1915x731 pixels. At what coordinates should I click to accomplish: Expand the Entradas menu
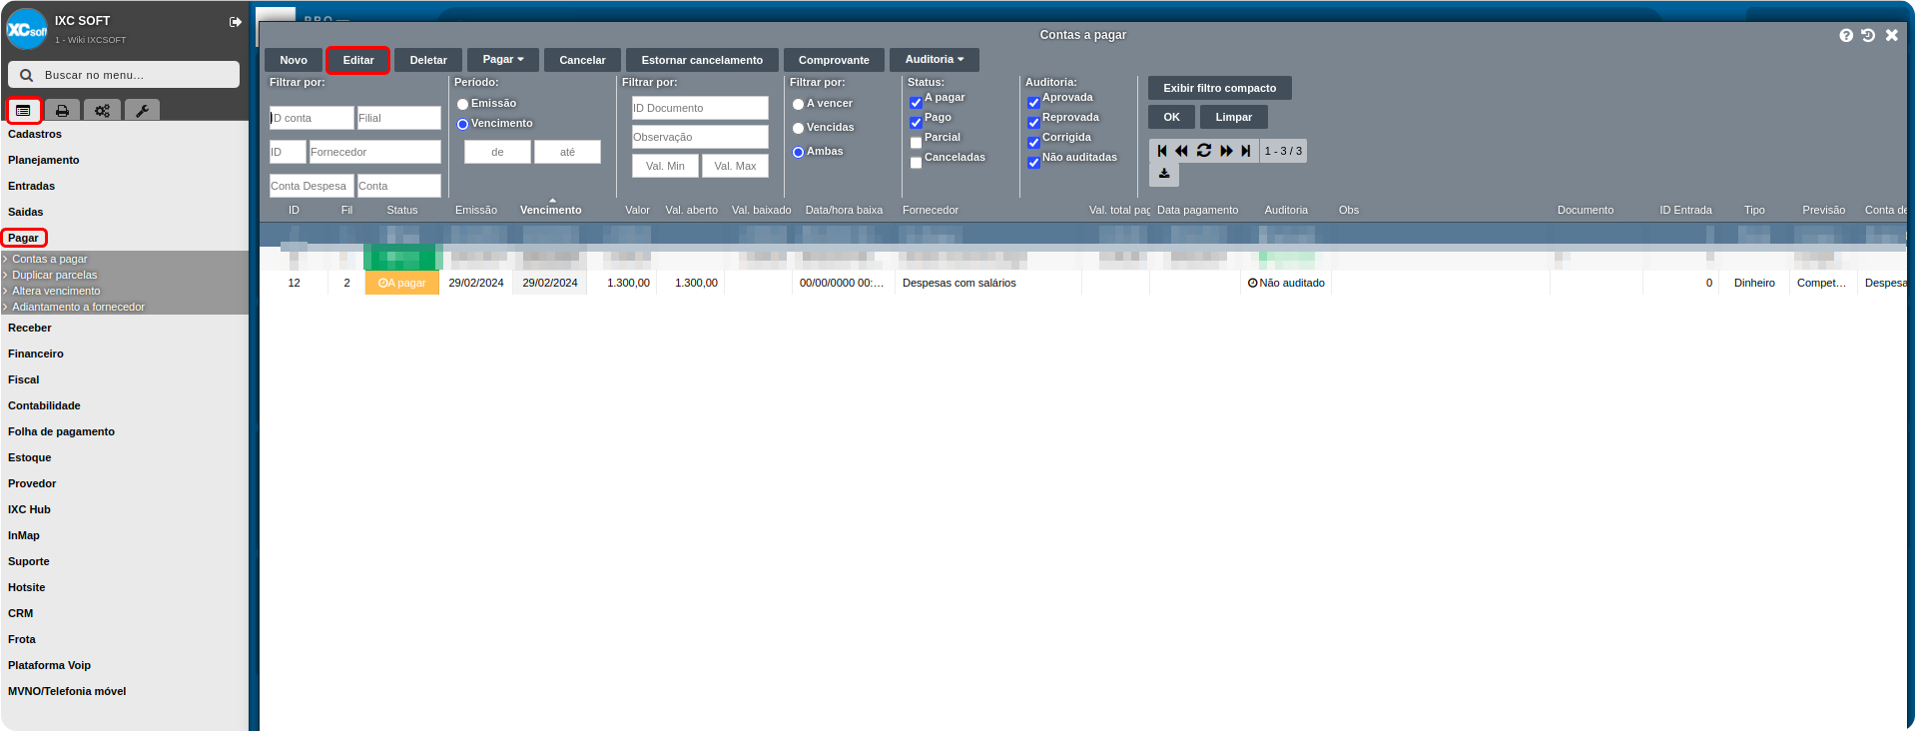(32, 186)
